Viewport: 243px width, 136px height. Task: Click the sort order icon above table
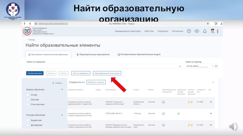(x=213, y=82)
